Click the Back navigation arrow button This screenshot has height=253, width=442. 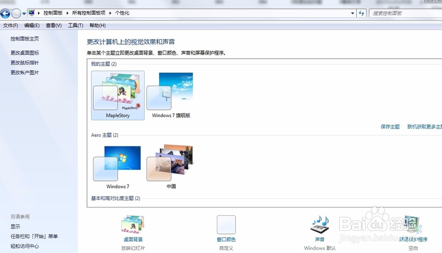[x=5, y=13]
